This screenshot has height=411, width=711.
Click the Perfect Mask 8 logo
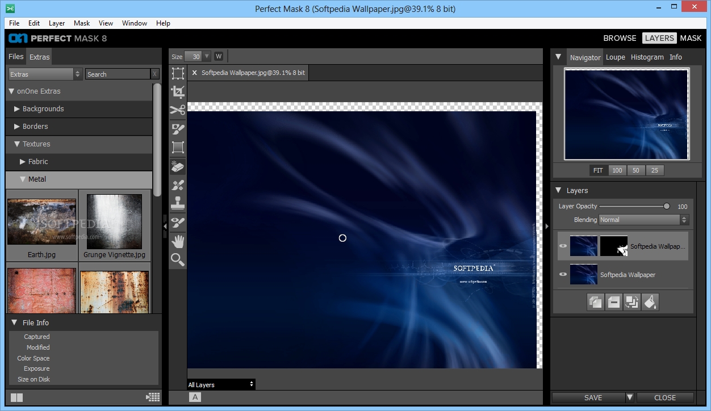(57, 38)
